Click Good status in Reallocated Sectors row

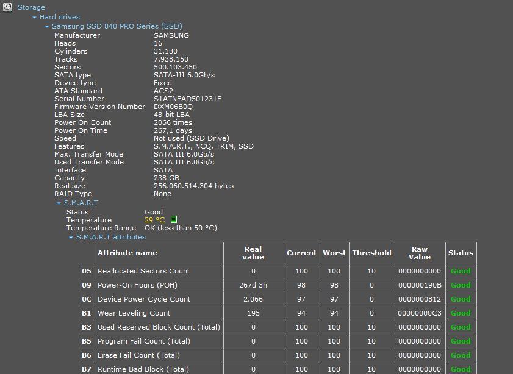(x=461, y=271)
